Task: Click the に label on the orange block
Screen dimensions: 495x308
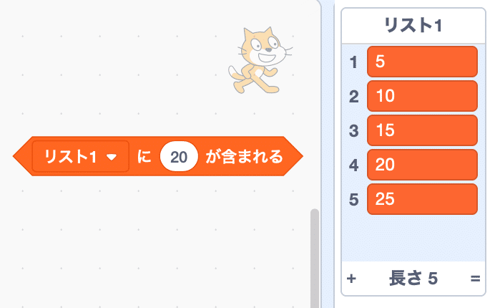Action: [144, 157]
